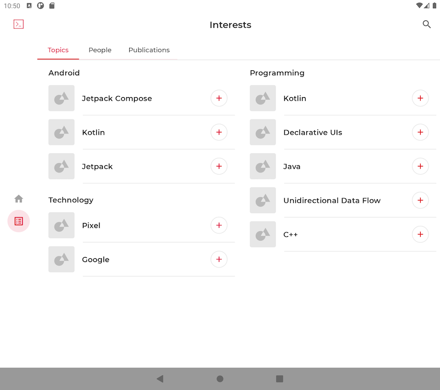Add Google topic with plus toggle
This screenshot has height=390, width=440.
pyautogui.click(x=219, y=259)
